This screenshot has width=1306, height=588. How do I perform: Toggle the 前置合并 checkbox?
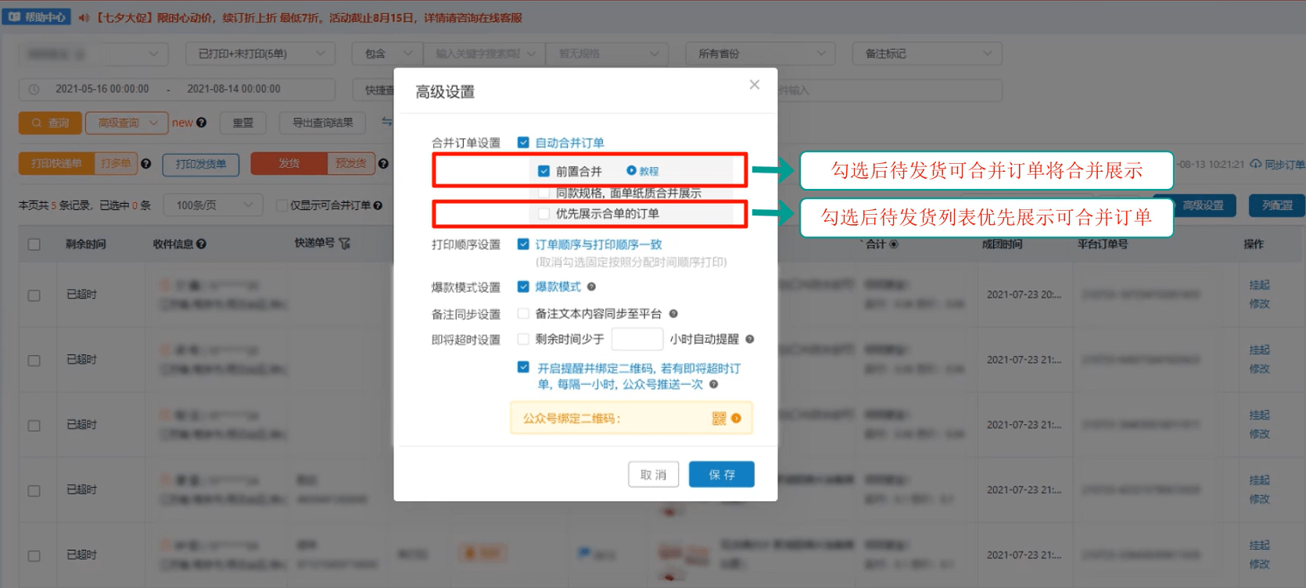click(544, 171)
